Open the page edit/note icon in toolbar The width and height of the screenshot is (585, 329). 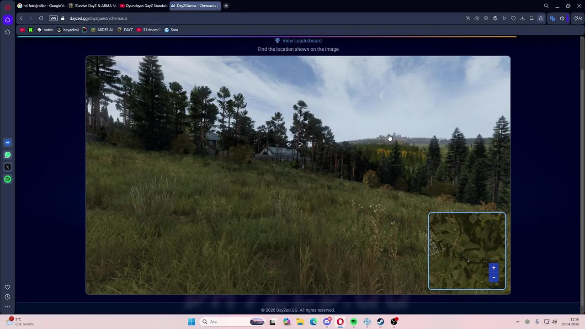pos(468,18)
